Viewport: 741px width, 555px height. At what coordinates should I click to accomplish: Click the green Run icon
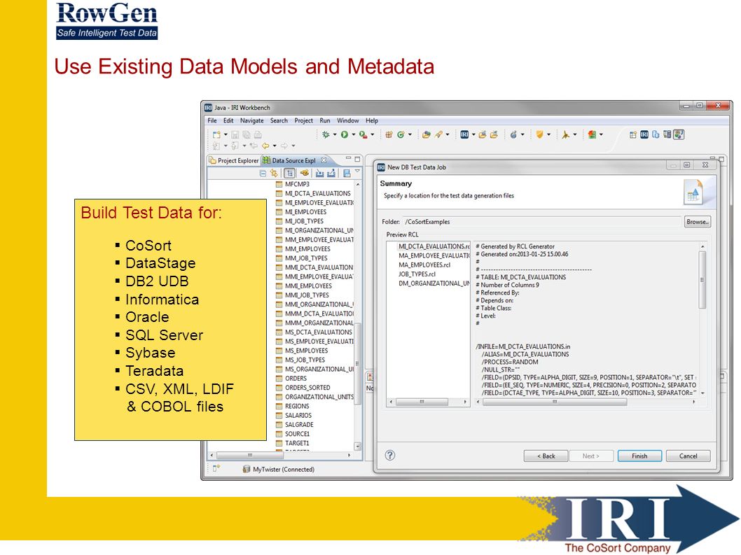click(x=345, y=134)
